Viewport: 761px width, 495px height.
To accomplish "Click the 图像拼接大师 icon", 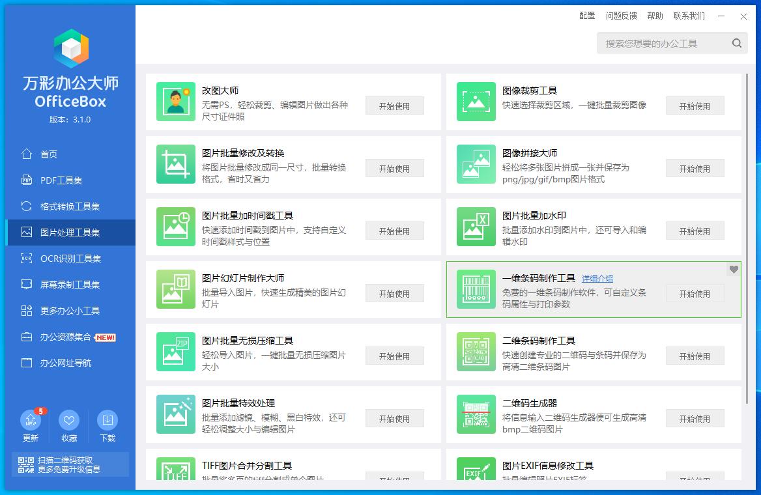I will click(476, 164).
